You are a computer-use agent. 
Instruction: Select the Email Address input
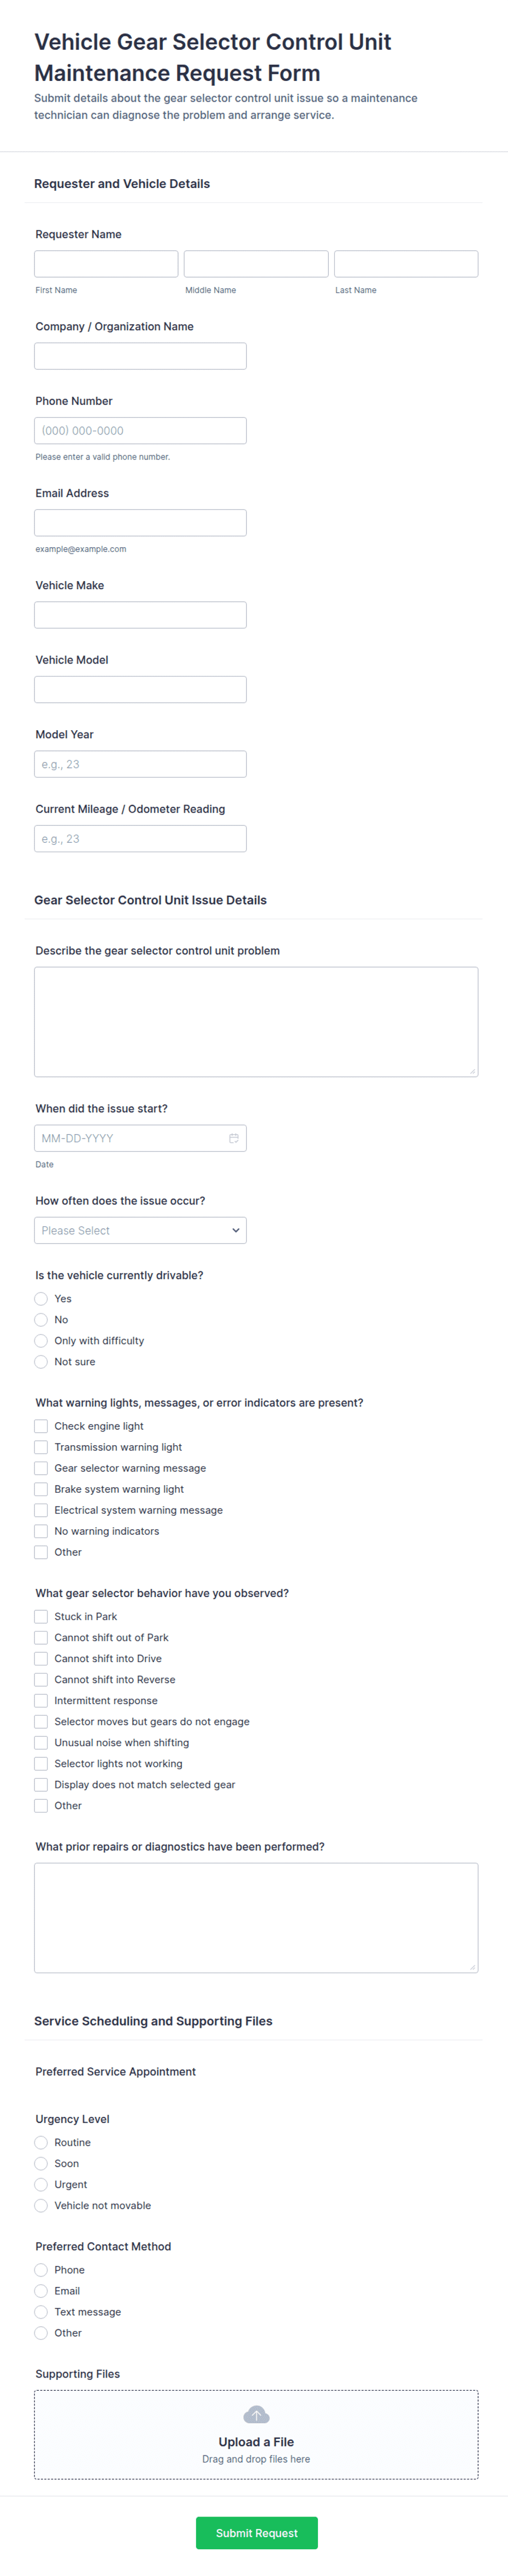tap(140, 523)
